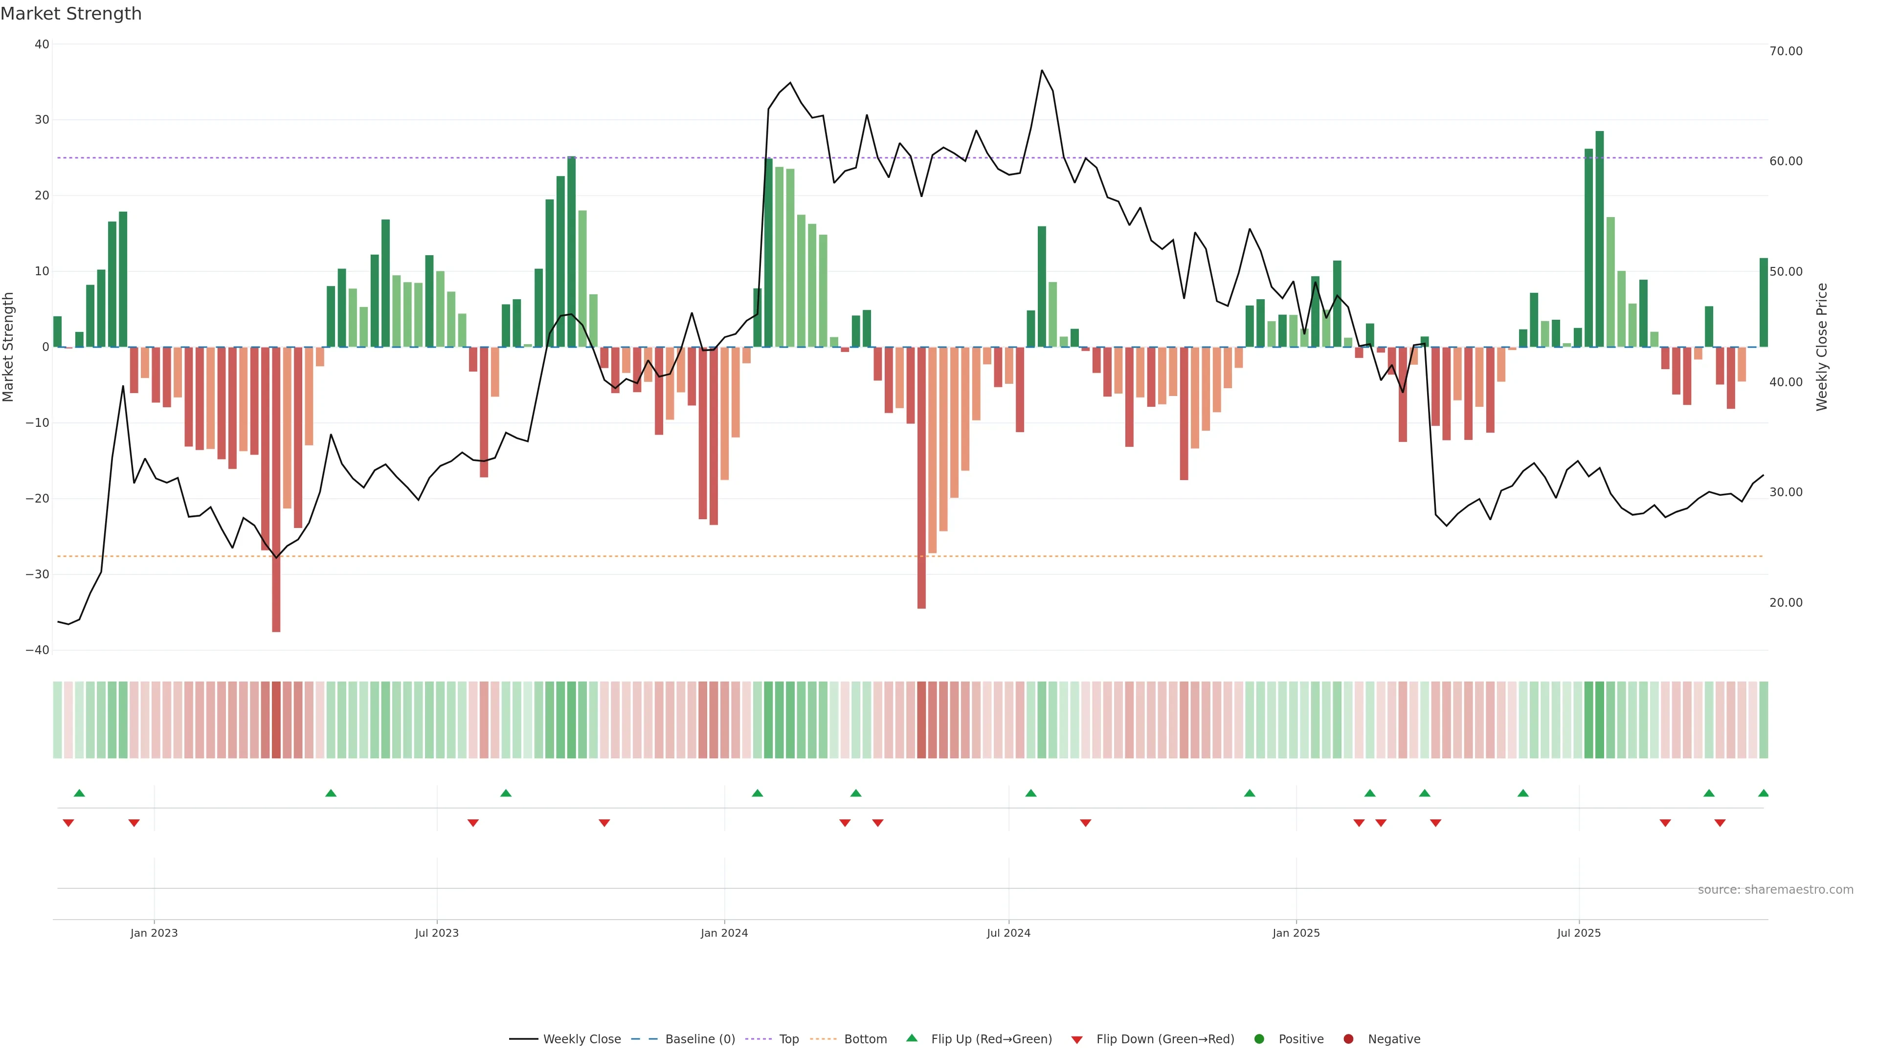
Task: Click the Weekly Close Price axis title
Action: tap(1822, 347)
